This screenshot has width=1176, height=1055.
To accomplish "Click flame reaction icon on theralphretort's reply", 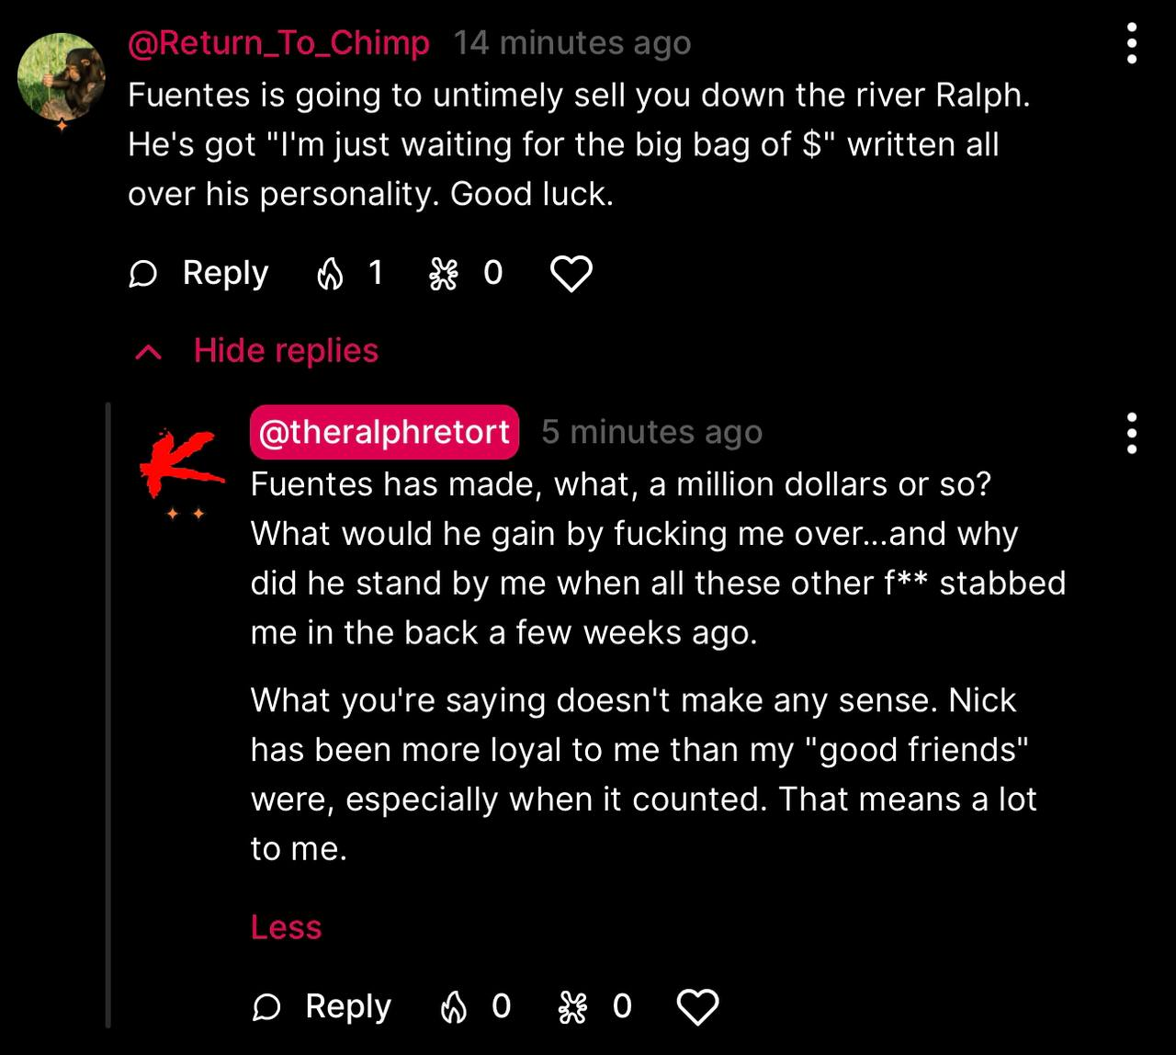I will (x=453, y=1007).
